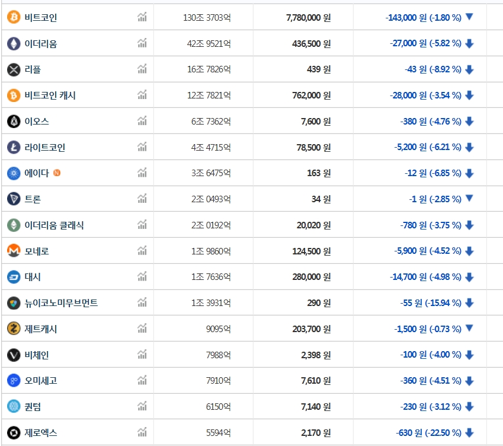
Task: Open the chart icon for 모네로
Action: pos(142,250)
